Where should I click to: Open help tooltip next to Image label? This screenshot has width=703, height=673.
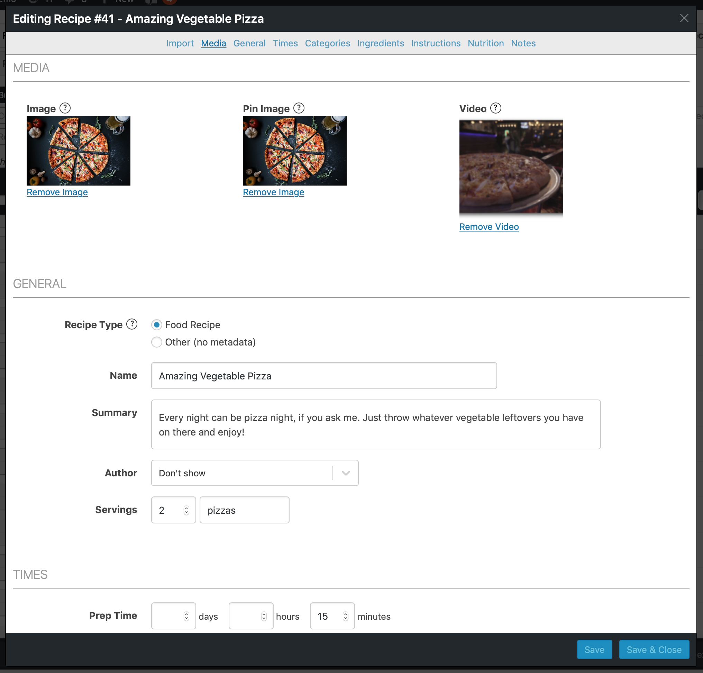[x=65, y=108]
